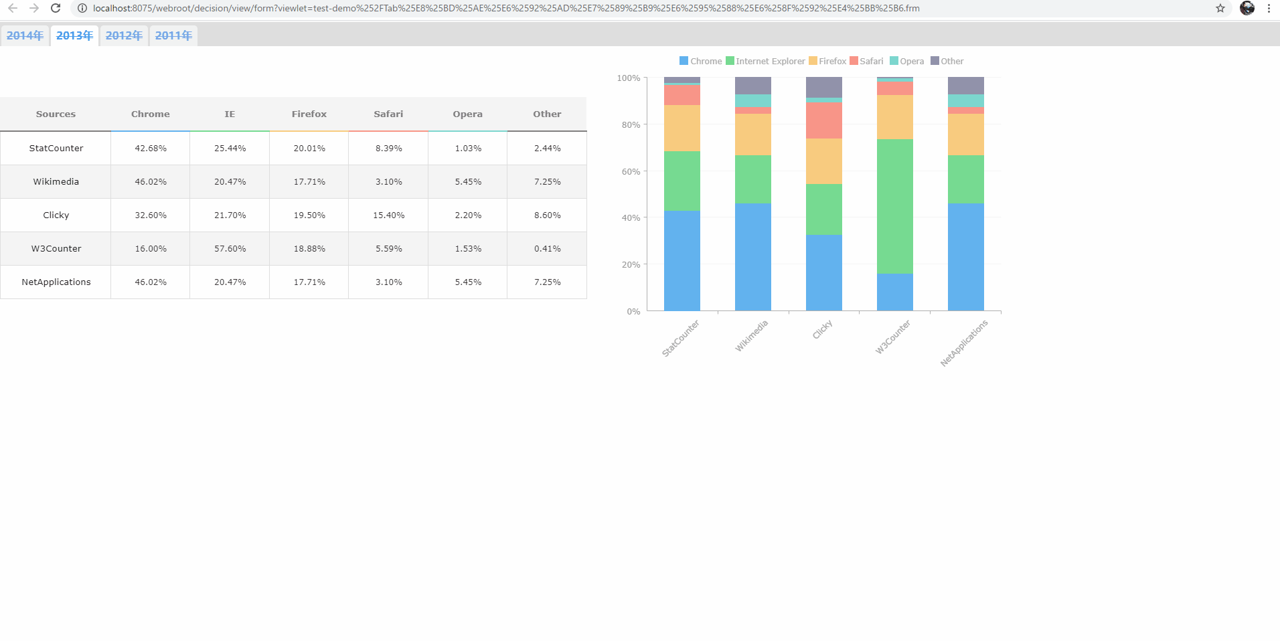Click the Safari legend color swatch
The image size is (1280, 641).
coord(854,61)
